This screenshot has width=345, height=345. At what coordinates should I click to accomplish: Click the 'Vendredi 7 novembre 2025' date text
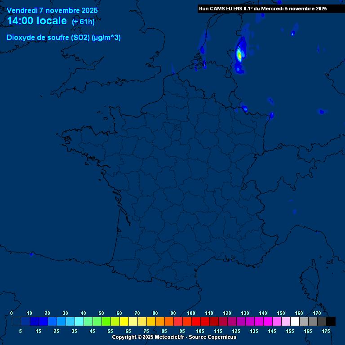tap(53, 10)
